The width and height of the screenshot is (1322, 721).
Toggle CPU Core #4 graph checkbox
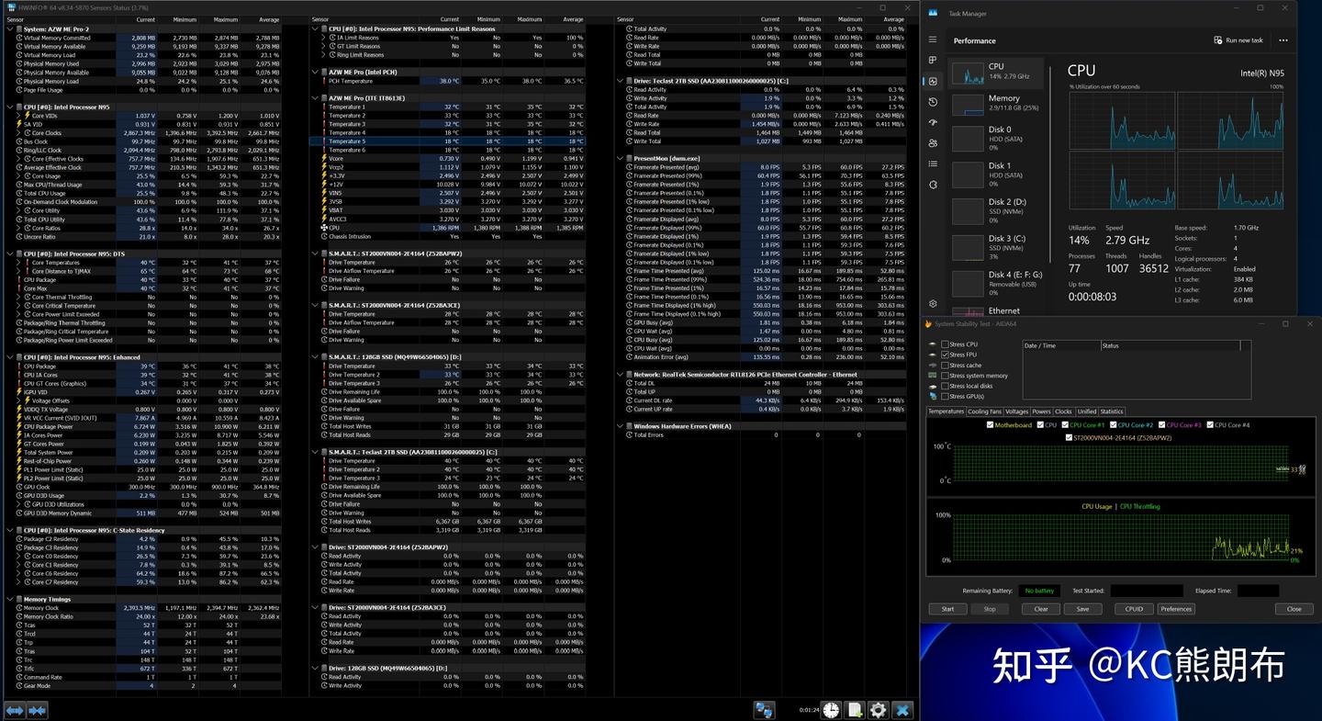point(1212,425)
